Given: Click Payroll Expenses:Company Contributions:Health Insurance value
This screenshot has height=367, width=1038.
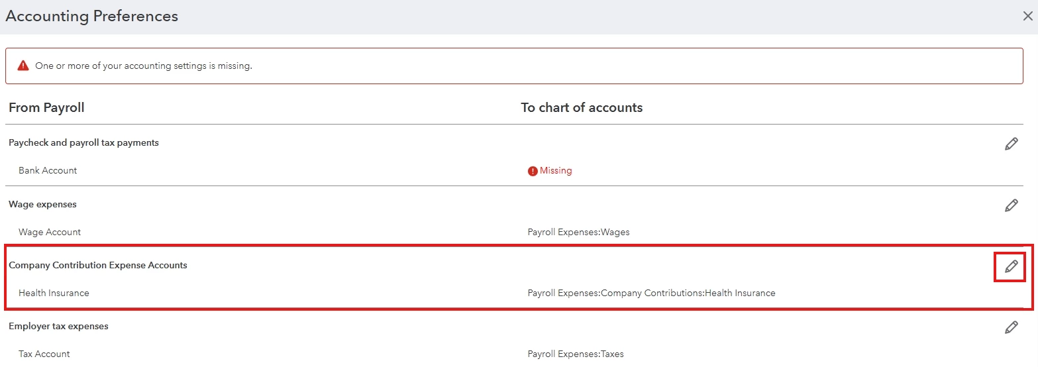Looking at the screenshot, I should click(651, 293).
